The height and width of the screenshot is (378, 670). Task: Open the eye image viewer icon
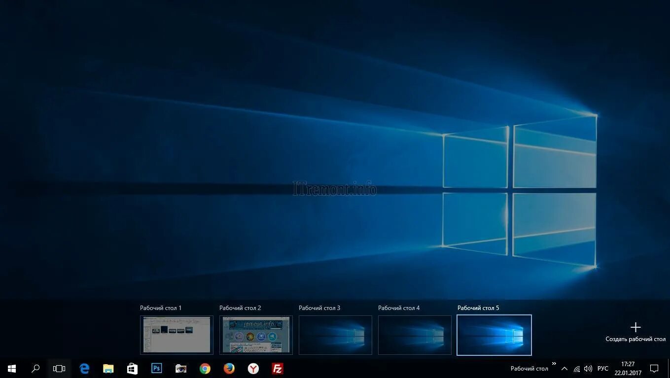181,369
